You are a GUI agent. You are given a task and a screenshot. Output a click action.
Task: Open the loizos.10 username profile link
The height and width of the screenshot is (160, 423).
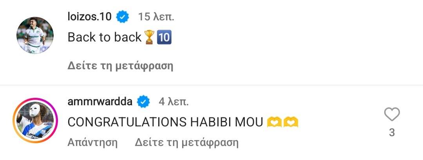coord(90,17)
